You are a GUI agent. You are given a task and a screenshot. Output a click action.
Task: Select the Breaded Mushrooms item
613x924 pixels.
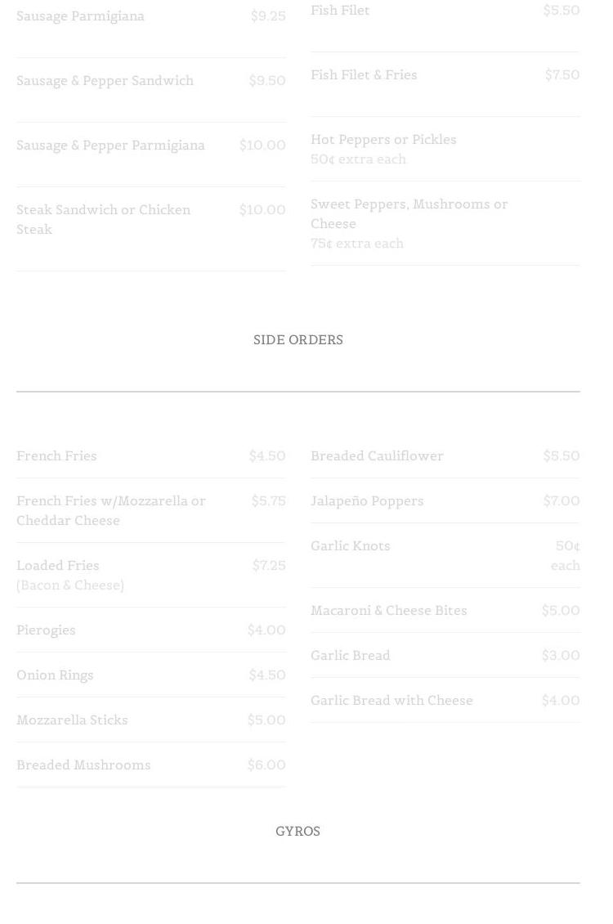tap(83, 765)
